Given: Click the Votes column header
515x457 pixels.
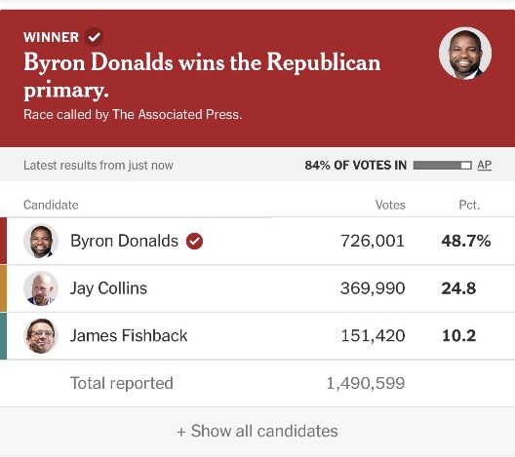Looking at the screenshot, I should pyautogui.click(x=390, y=205).
